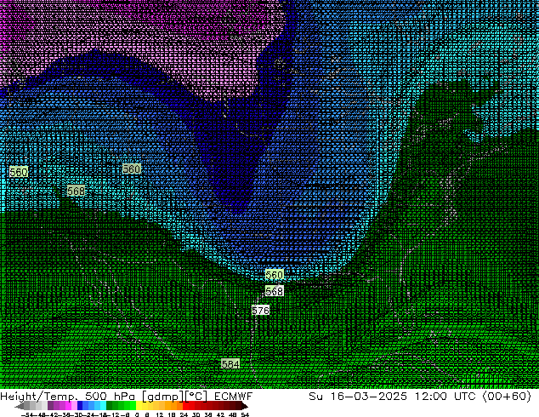
Task: Click the Height/Temp. 500 hPa title text
Action: pos(67,397)
